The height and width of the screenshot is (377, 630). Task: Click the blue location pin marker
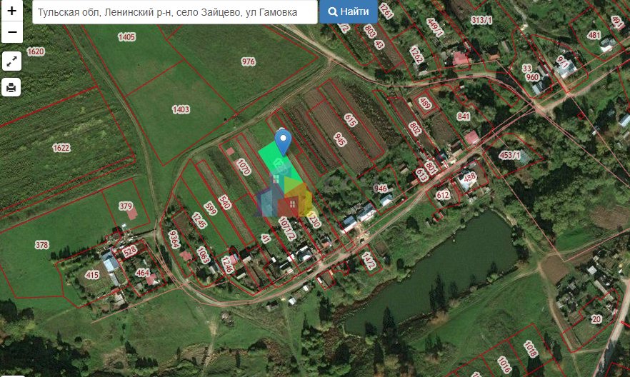click(283, 142)
